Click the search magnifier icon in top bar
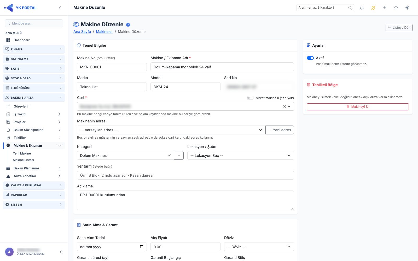The image size is (418, 261). (350, 8)
